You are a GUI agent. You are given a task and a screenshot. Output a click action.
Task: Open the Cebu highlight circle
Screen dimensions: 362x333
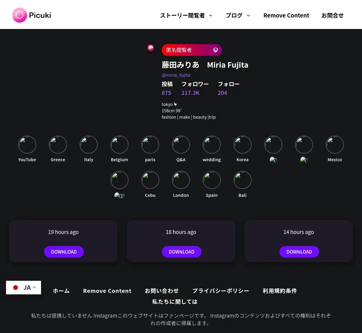pos(150,180)
